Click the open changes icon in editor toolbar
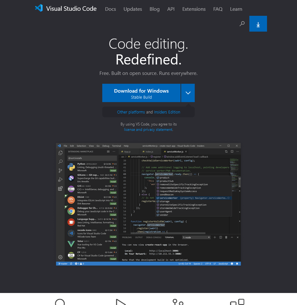This screenshot has width=297, height=305. (x=226, y=151)
